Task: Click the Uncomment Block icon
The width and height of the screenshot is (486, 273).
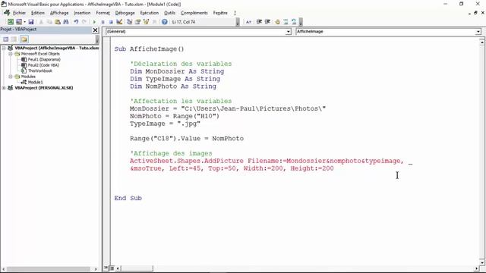Action: (x=294, y=22)
